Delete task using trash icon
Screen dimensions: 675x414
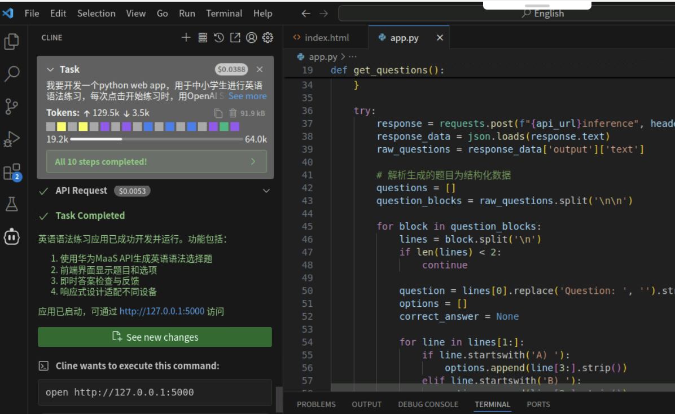point(233,113)
